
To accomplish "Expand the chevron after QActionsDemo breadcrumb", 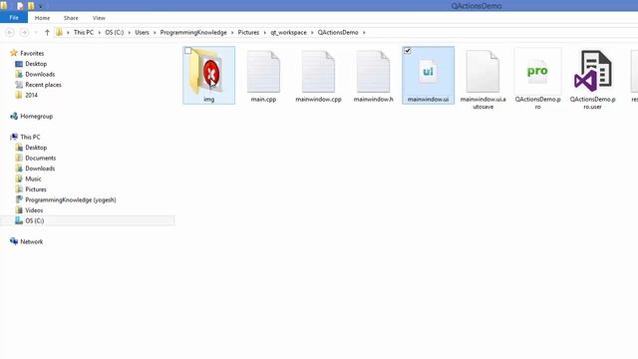I will [364, 32].
